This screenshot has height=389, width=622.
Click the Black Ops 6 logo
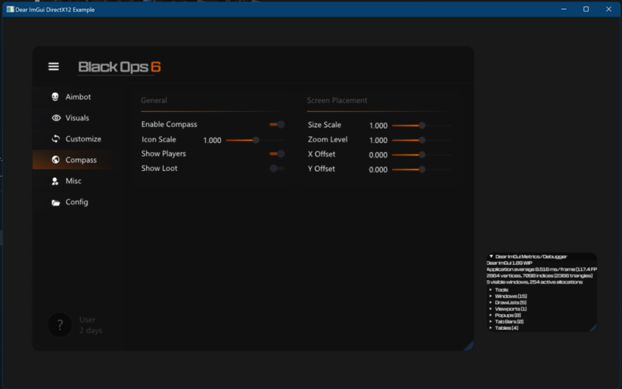pos(119,67)
